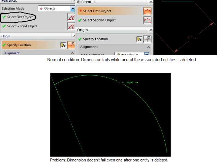Screen dimensions: 218x162
Task: Click angular icon beside left Select First Object
Action: click(x=71, y=17)
